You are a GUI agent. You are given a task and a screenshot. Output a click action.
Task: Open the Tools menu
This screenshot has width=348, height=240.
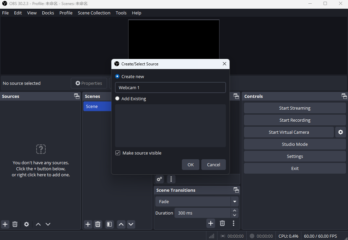[121, 13]
